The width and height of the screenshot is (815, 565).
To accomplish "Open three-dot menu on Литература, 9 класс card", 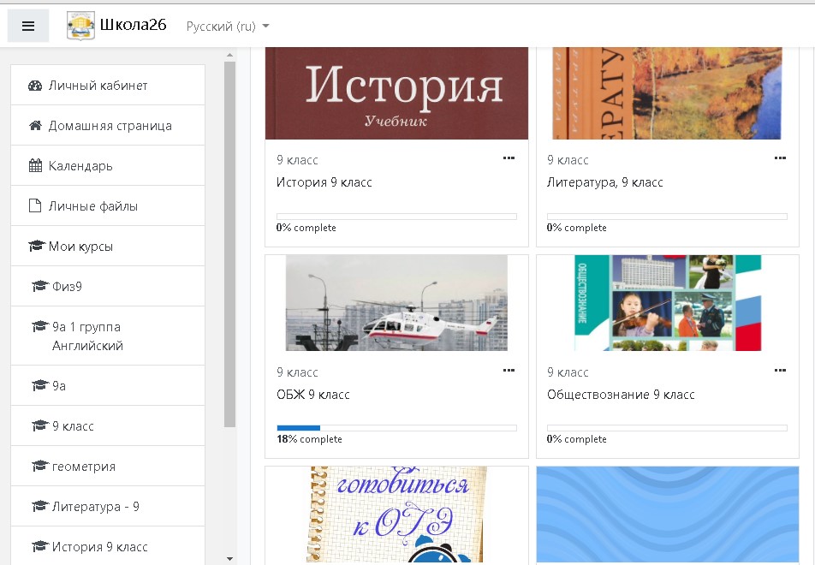I will [x=779, y=158].
